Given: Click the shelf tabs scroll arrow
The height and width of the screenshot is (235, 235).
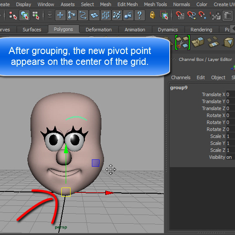Looking at the screenshot, I should point(233,28).
